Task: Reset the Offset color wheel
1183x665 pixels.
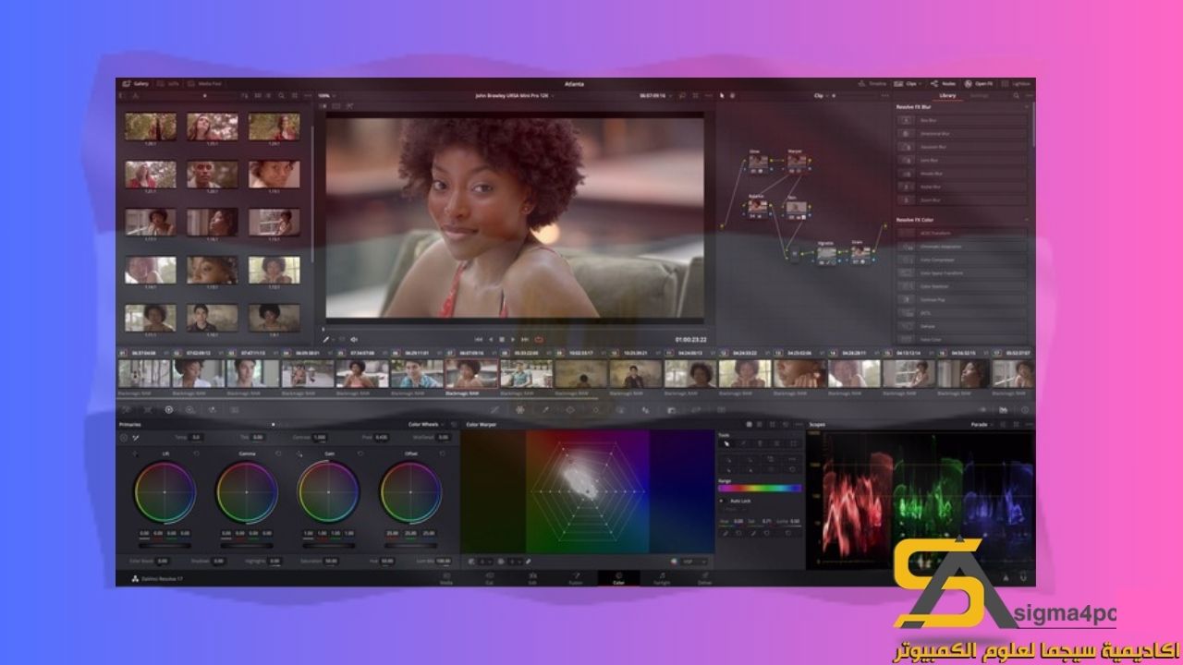Action: point(442,453)
